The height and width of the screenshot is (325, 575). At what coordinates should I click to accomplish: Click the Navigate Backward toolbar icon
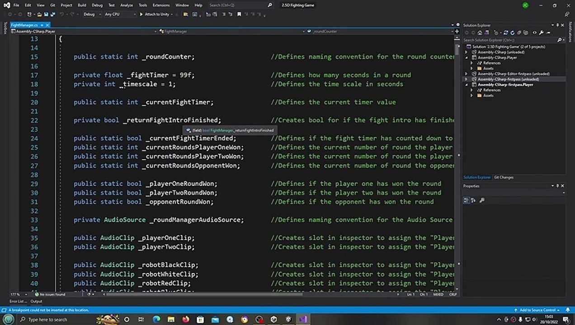[x=10, y=14]
